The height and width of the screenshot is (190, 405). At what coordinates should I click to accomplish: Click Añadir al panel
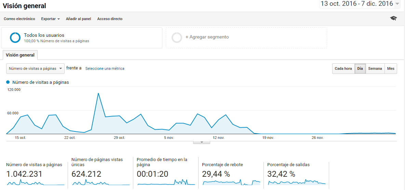tap(79, 19)
